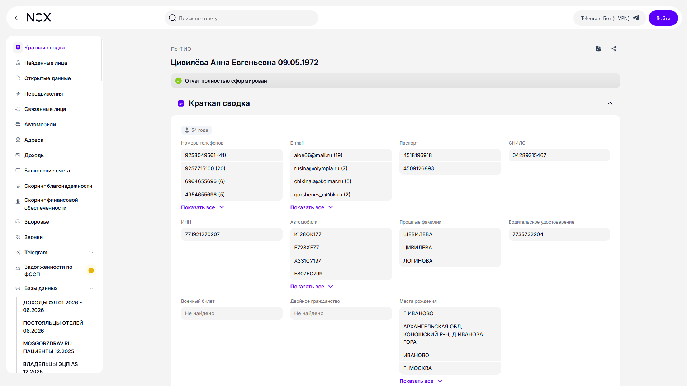Screen dimensions: 687x386
Task: Click the Поиск по отчету search field
Action: coord(241,18)
